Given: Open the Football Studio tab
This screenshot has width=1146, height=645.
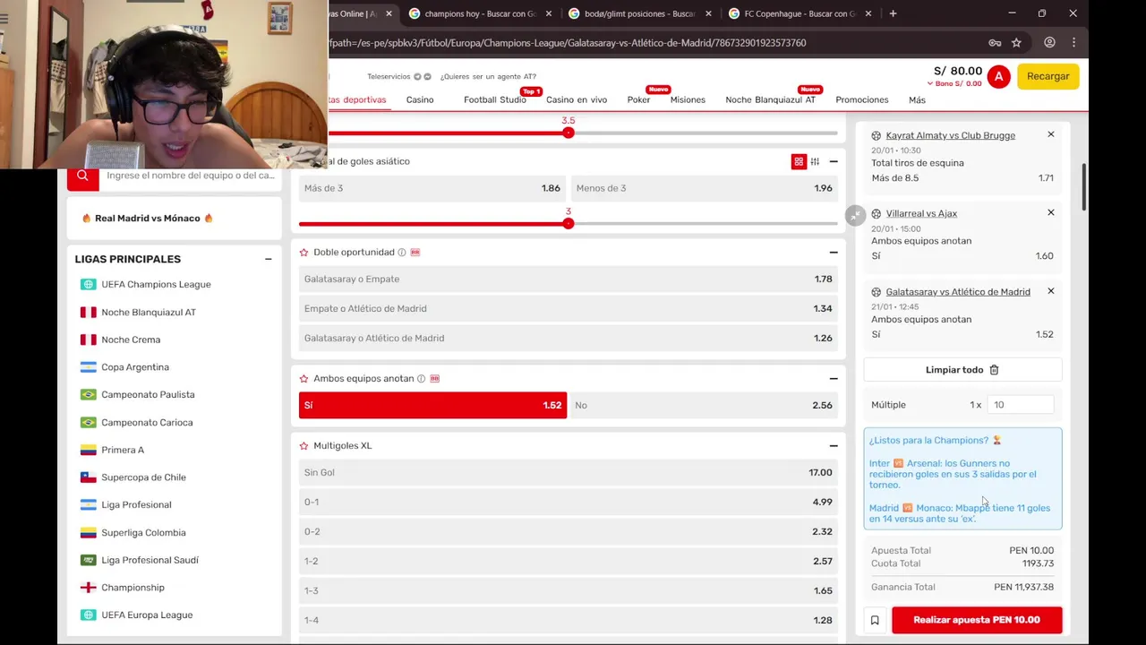Looking at the screenshot, I should pyautogui.click(x=495, y=99).
